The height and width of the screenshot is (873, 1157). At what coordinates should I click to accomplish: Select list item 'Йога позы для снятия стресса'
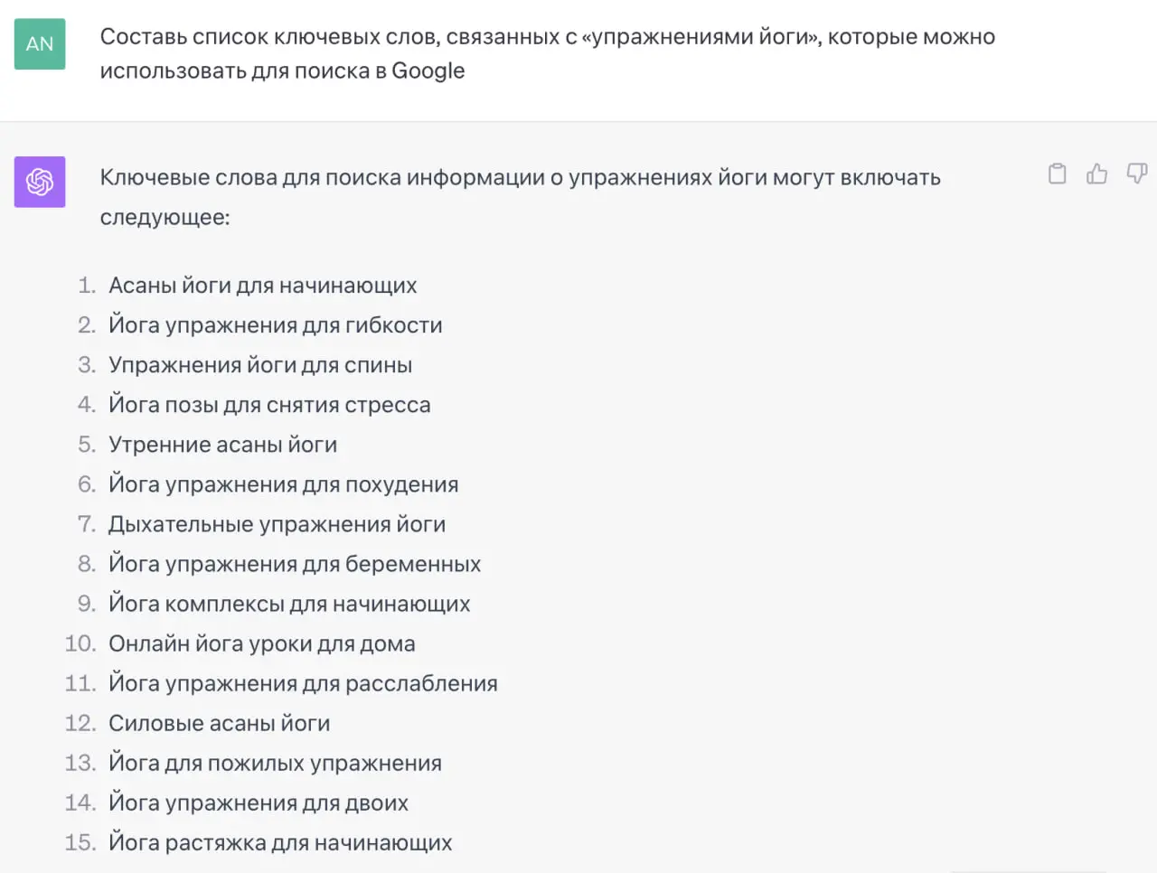(269, 405)
